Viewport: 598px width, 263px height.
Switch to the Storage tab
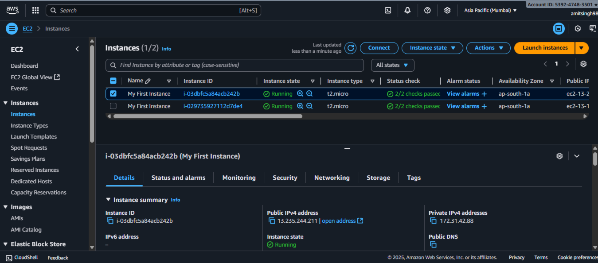pos(378,178)
